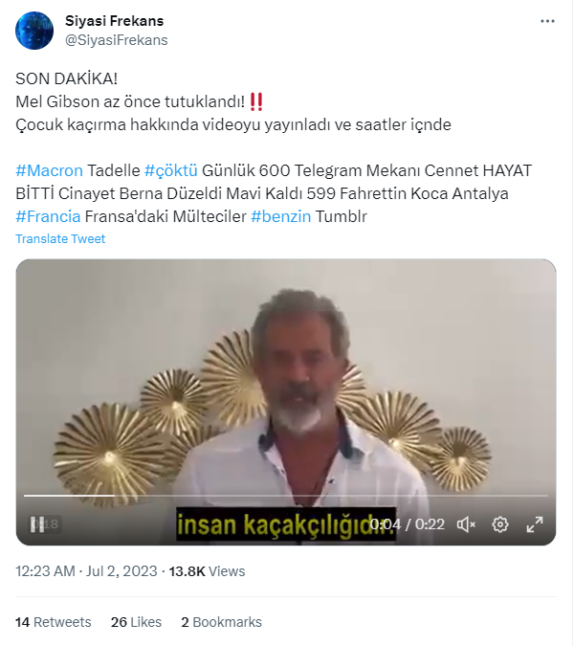Open the tweet more options menu

[547, 21]
